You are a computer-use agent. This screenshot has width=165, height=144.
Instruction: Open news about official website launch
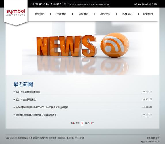point(36,115)
